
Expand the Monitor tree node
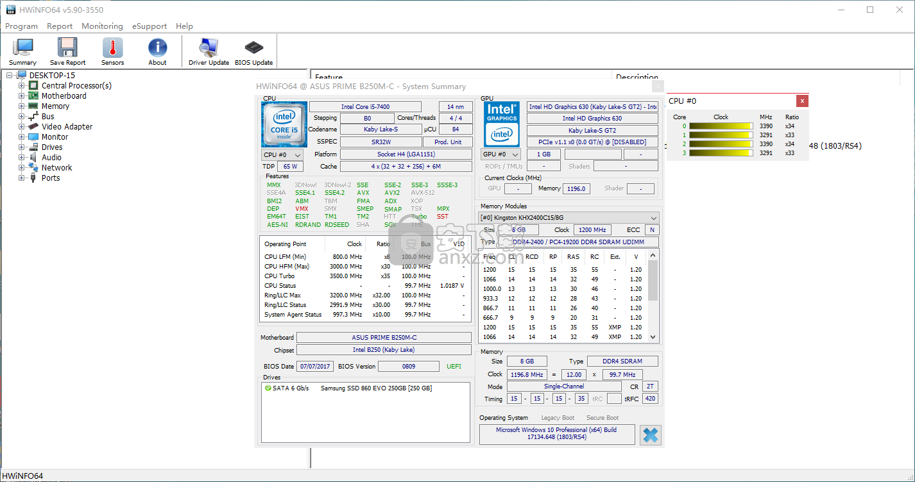tap(22, 137)
